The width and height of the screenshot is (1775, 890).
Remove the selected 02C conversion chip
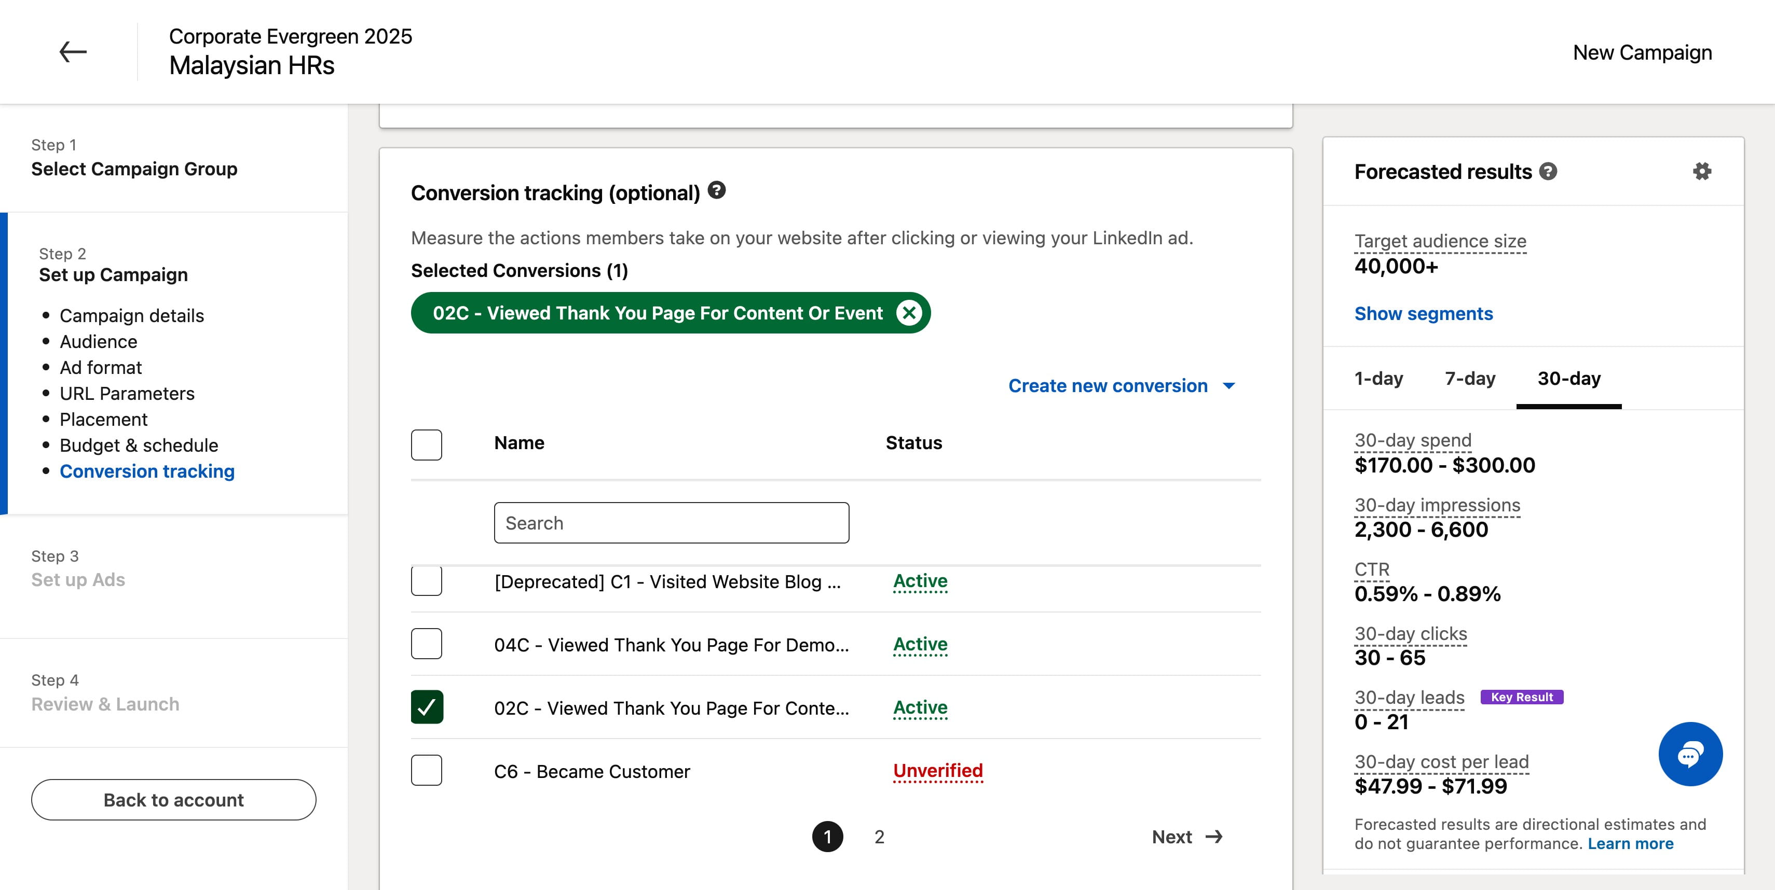[909, 313]
